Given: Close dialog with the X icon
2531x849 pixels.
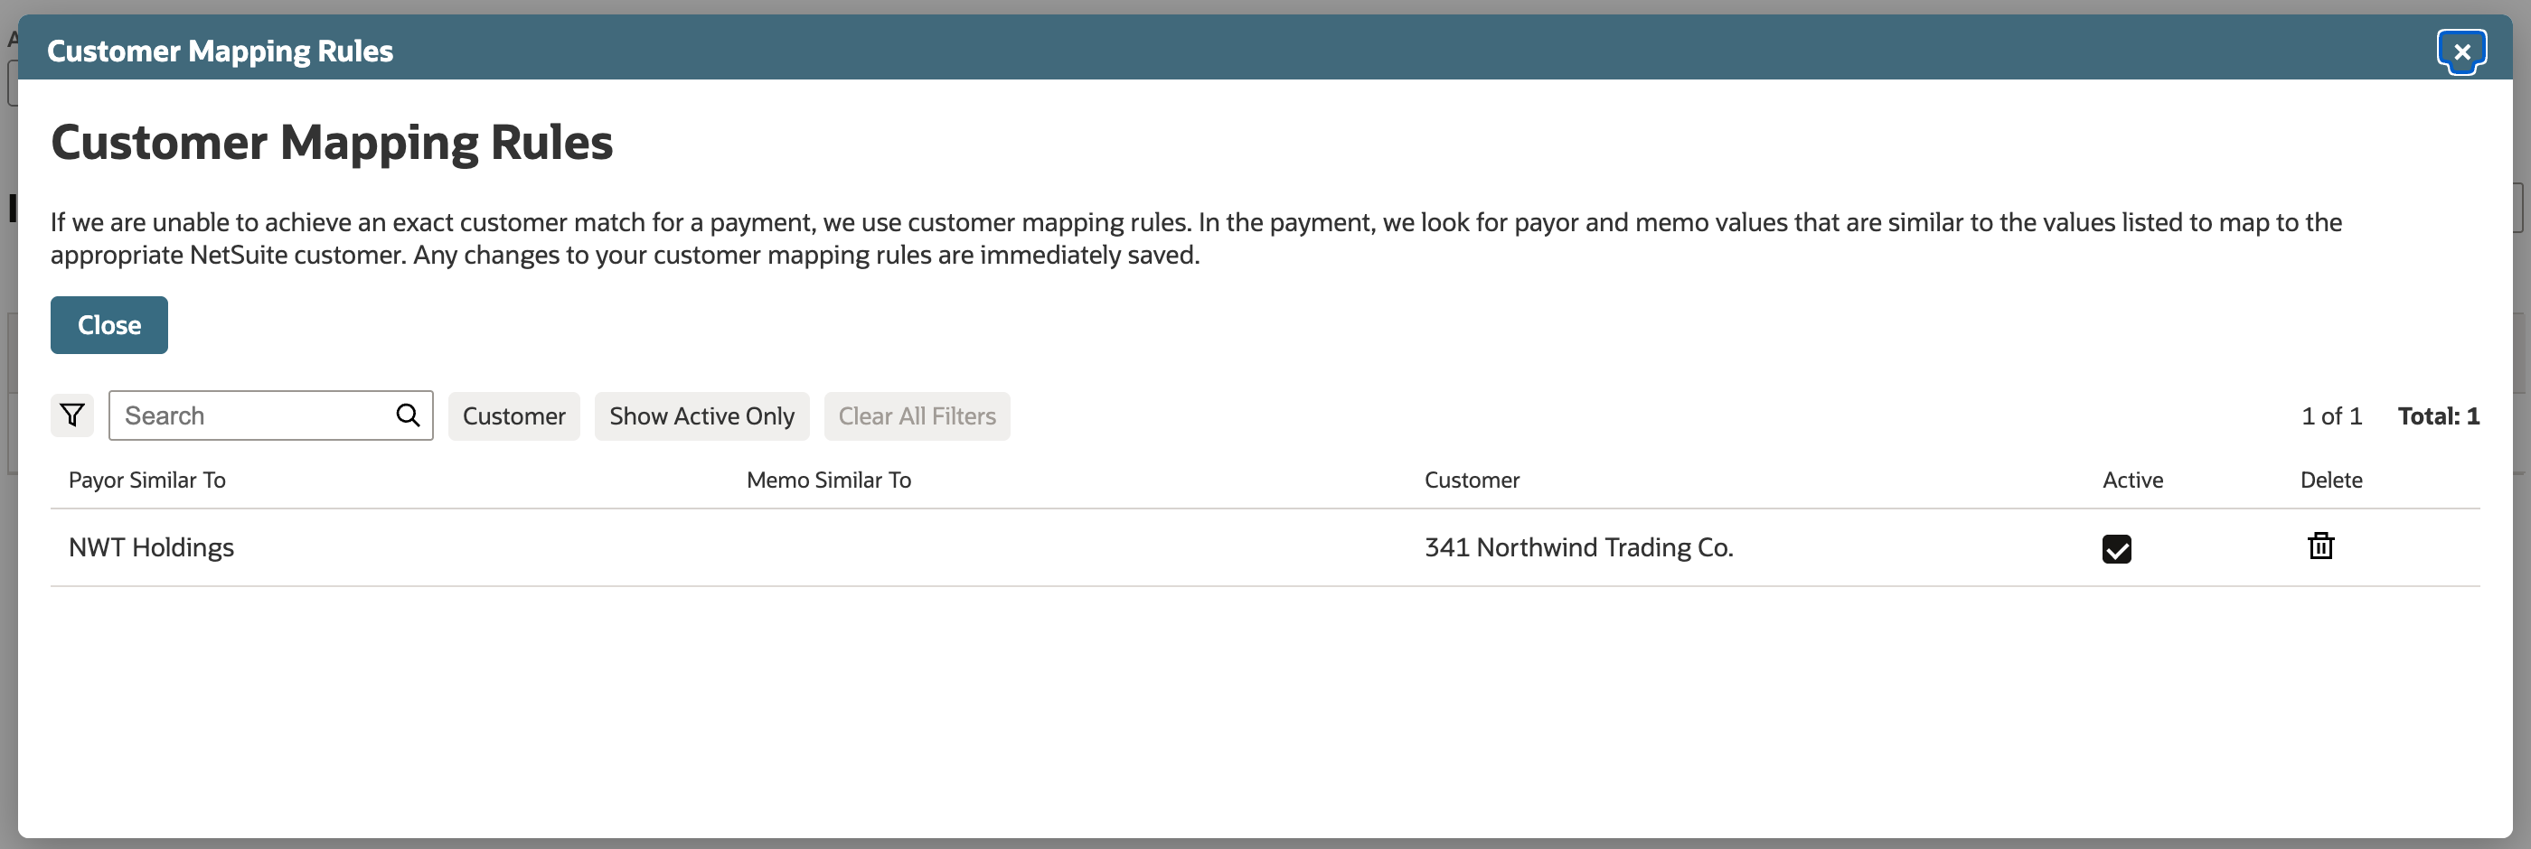Looking at the screenshot, I should (x=2461, y=51).
